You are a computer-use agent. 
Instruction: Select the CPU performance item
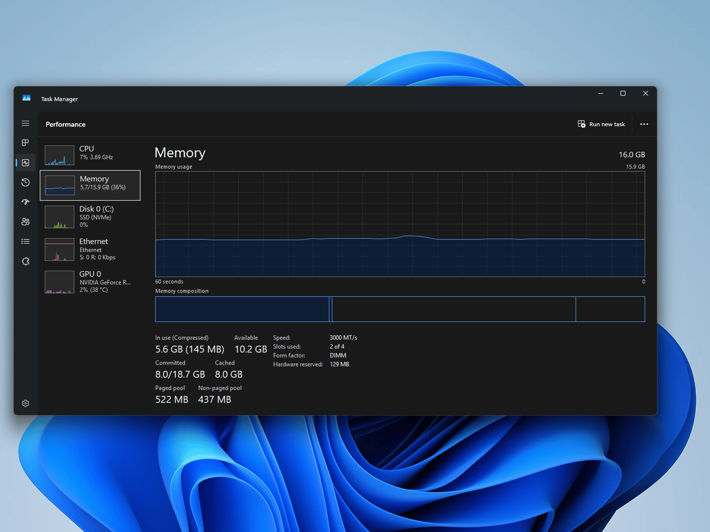point(90,155)
